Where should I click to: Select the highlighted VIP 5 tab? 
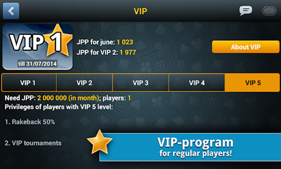tap(252, 83)
